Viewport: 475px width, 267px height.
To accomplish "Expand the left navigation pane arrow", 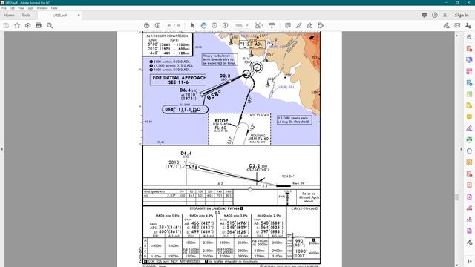I will click(x=2, y=149).
